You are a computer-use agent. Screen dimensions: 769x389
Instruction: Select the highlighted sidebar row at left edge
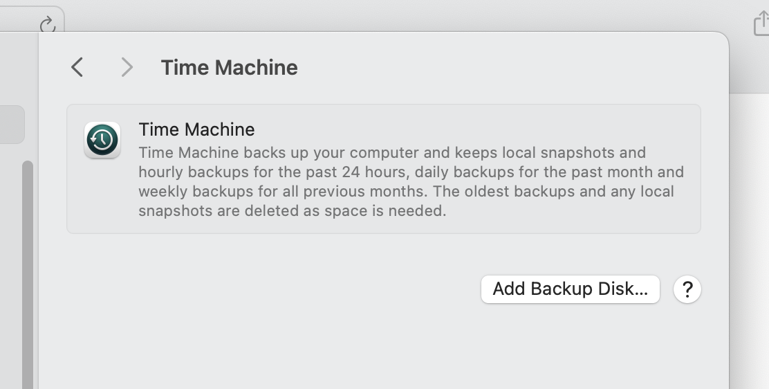point(12,125)
